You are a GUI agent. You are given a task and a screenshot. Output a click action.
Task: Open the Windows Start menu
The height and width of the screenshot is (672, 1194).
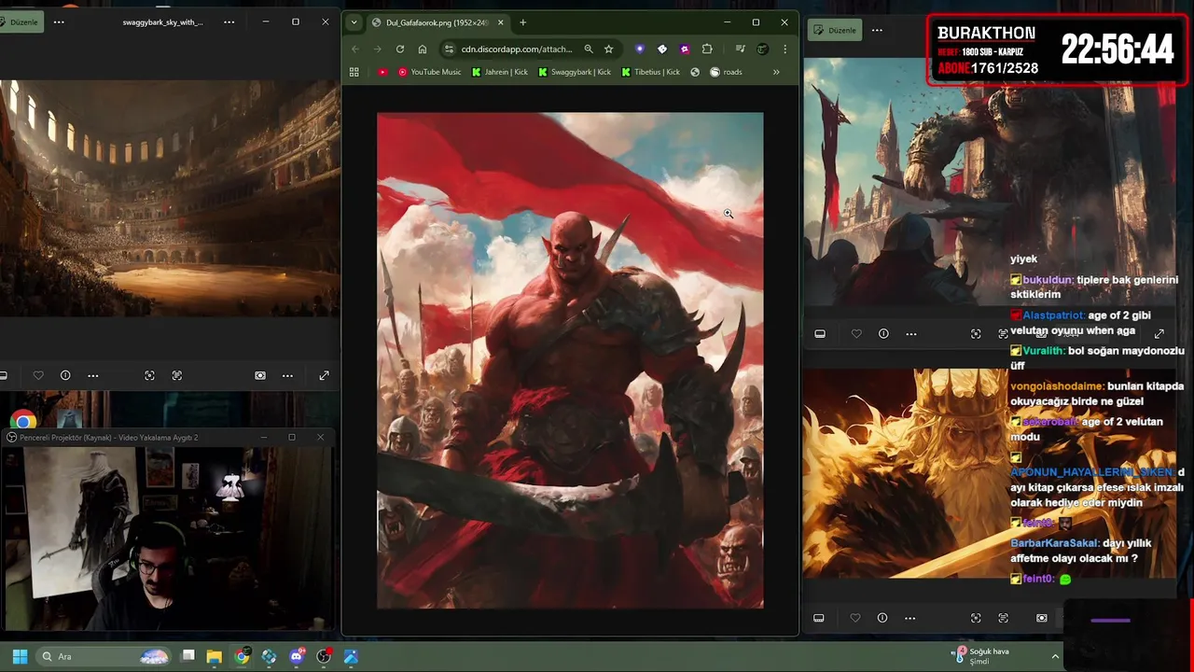20,656
